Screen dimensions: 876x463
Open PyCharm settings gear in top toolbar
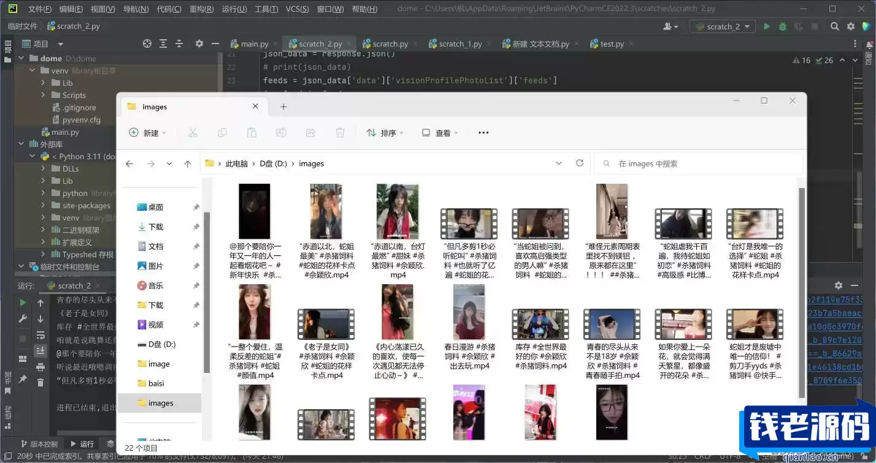[x=851, y=26]
